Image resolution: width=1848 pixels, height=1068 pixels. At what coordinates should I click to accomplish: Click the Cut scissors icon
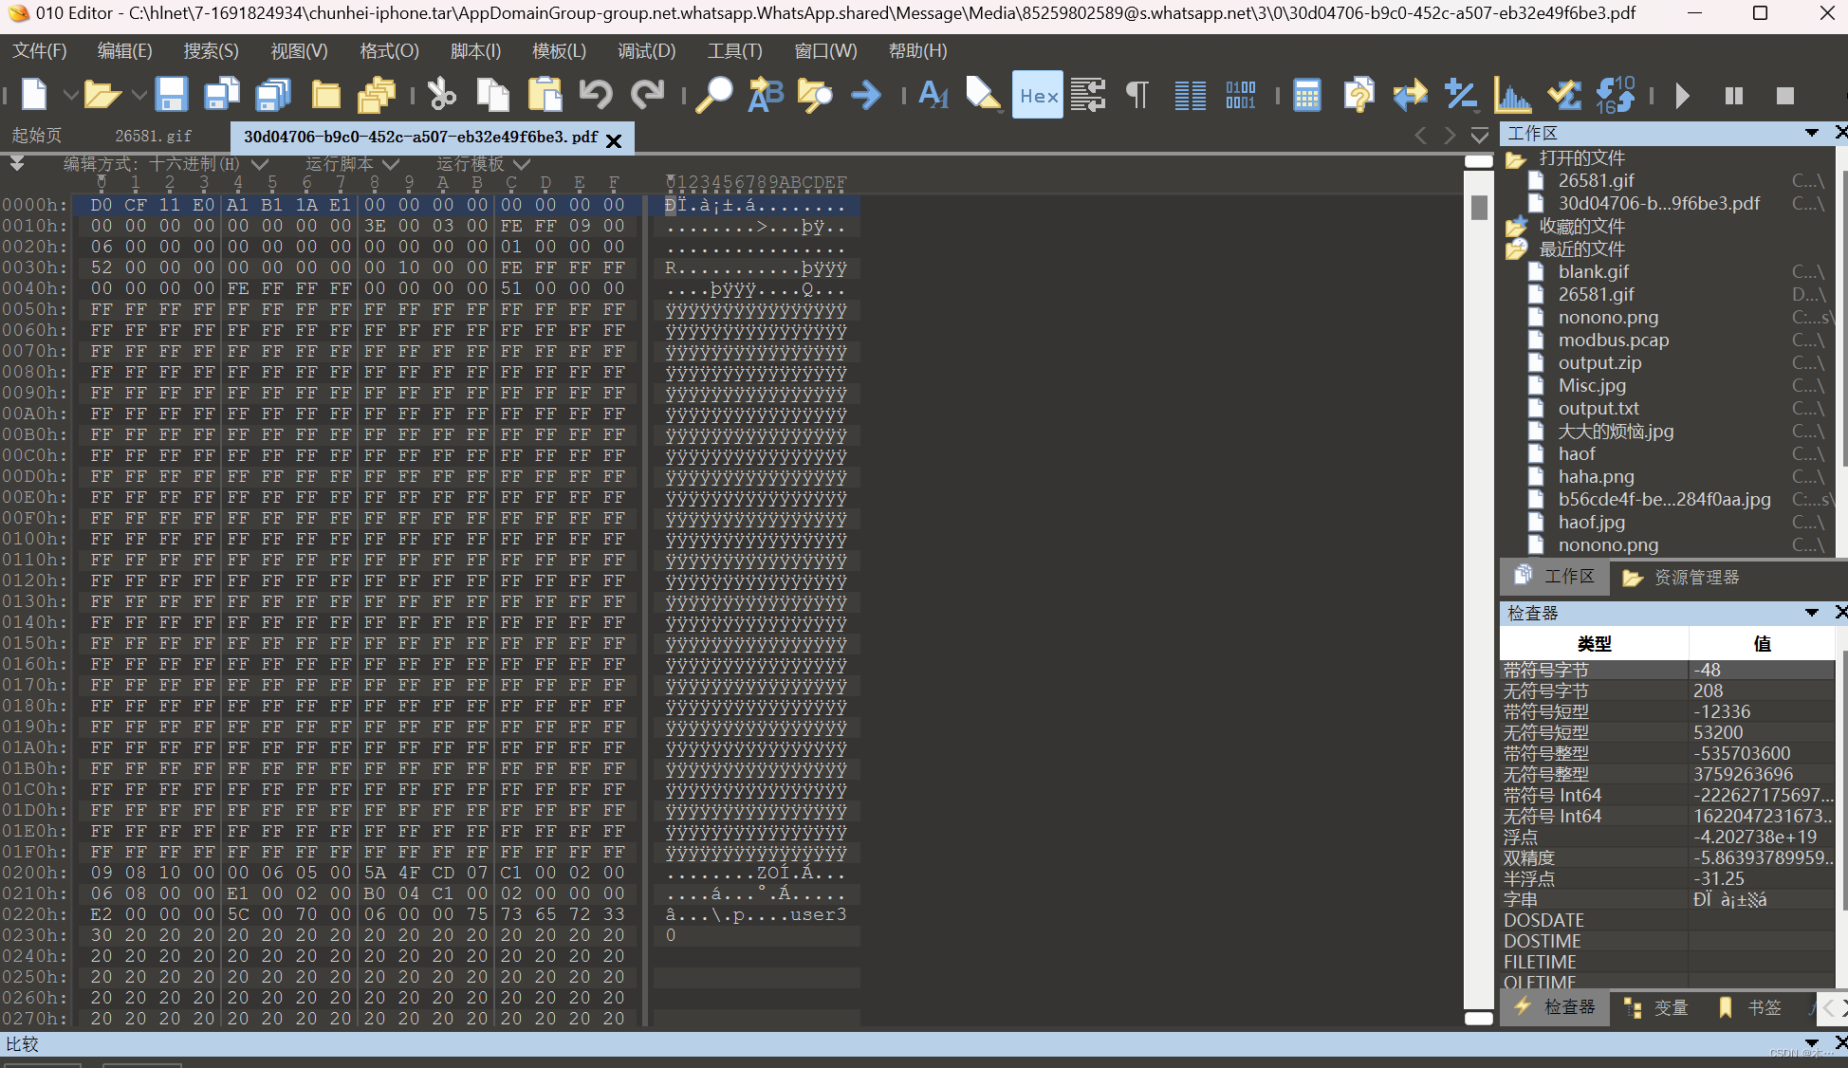coord(441,95)
